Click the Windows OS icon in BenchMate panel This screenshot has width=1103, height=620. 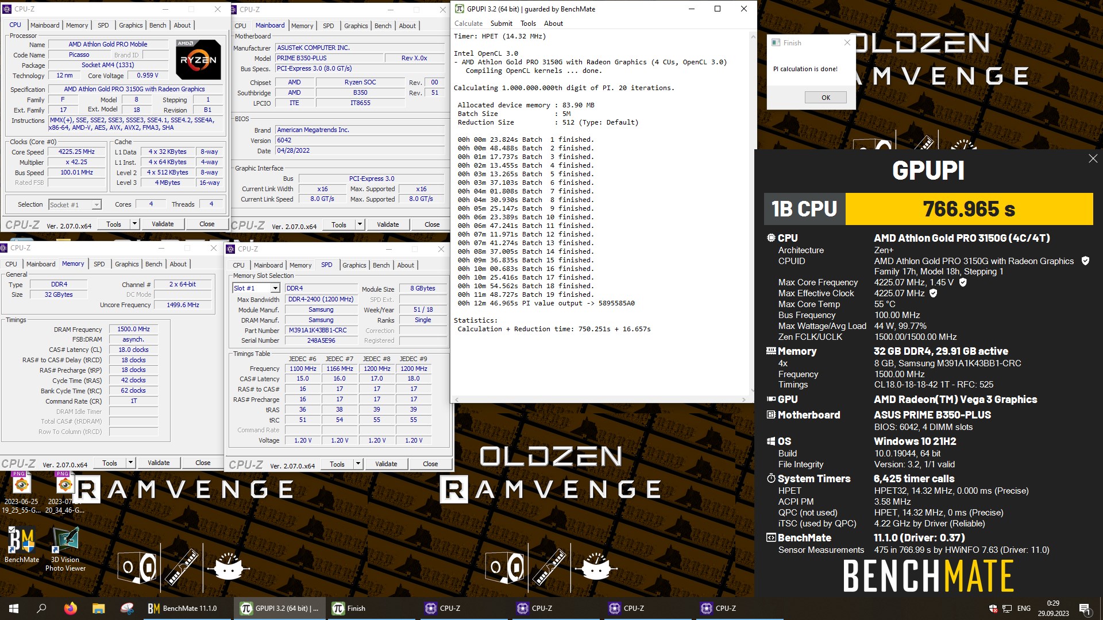point(771,441)
